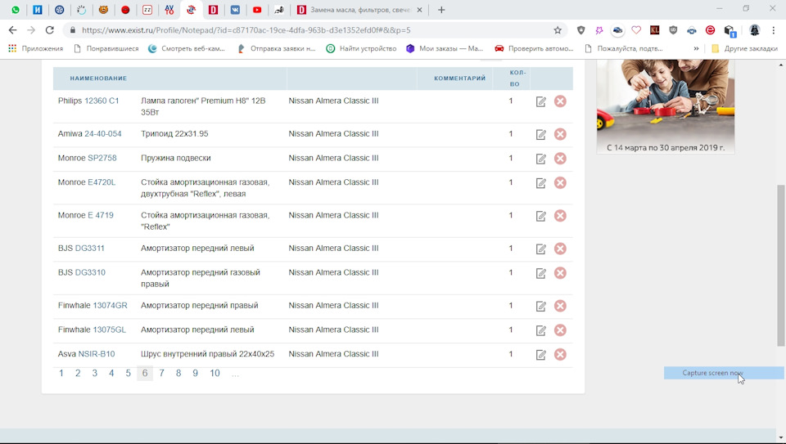Open the NSIR-B10 part link
This screenshot has width=786, height=444.
point(97,354)
